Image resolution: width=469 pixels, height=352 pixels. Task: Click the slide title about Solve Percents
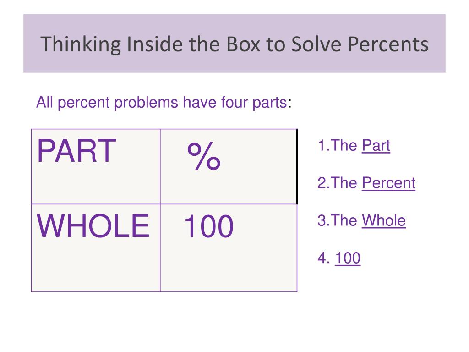point(234,44)
